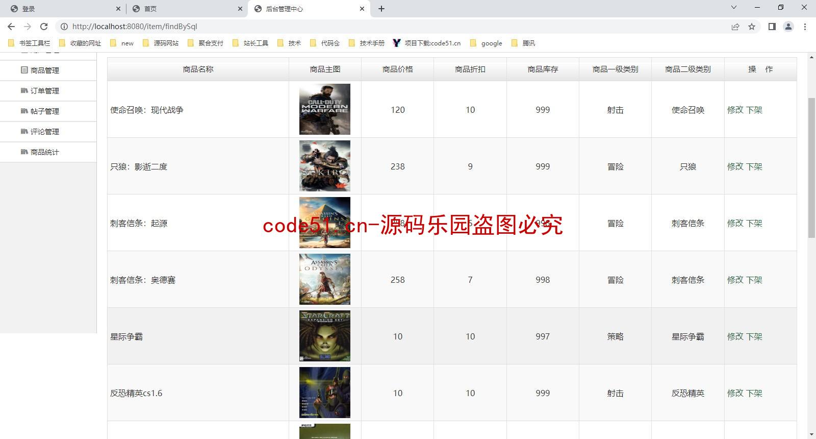Click 修改 for 只狼：影逝二度
Viewport: 816px width, 439px height.
tap(735, 166)
